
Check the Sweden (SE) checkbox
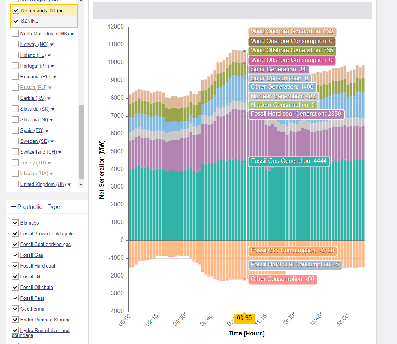click(15, 141)
